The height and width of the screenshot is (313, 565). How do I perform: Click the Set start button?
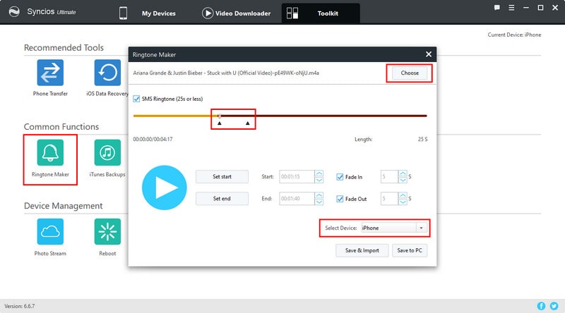222,177
